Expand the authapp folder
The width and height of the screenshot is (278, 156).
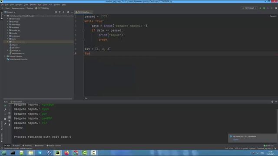8,22
